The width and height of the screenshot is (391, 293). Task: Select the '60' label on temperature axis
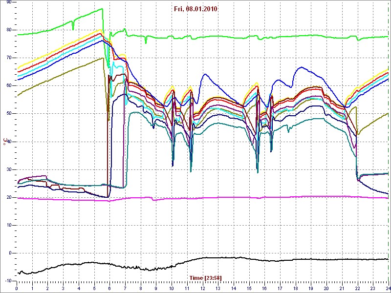8,86
